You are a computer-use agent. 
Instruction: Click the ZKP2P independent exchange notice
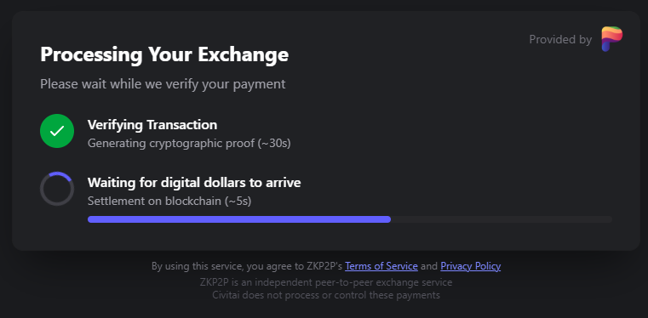pos(326,282)
